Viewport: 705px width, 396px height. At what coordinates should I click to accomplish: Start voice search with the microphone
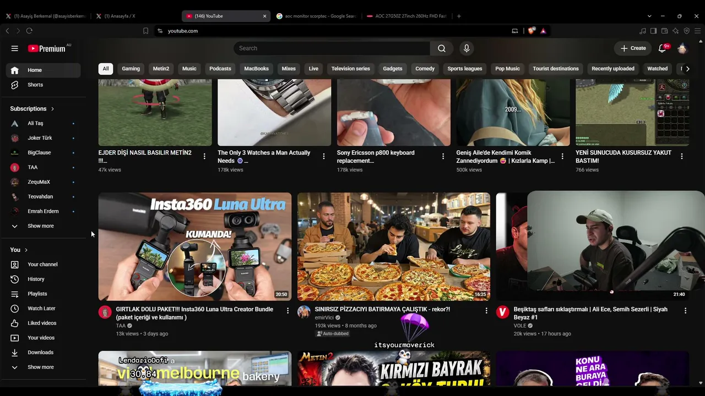(467, 48)
